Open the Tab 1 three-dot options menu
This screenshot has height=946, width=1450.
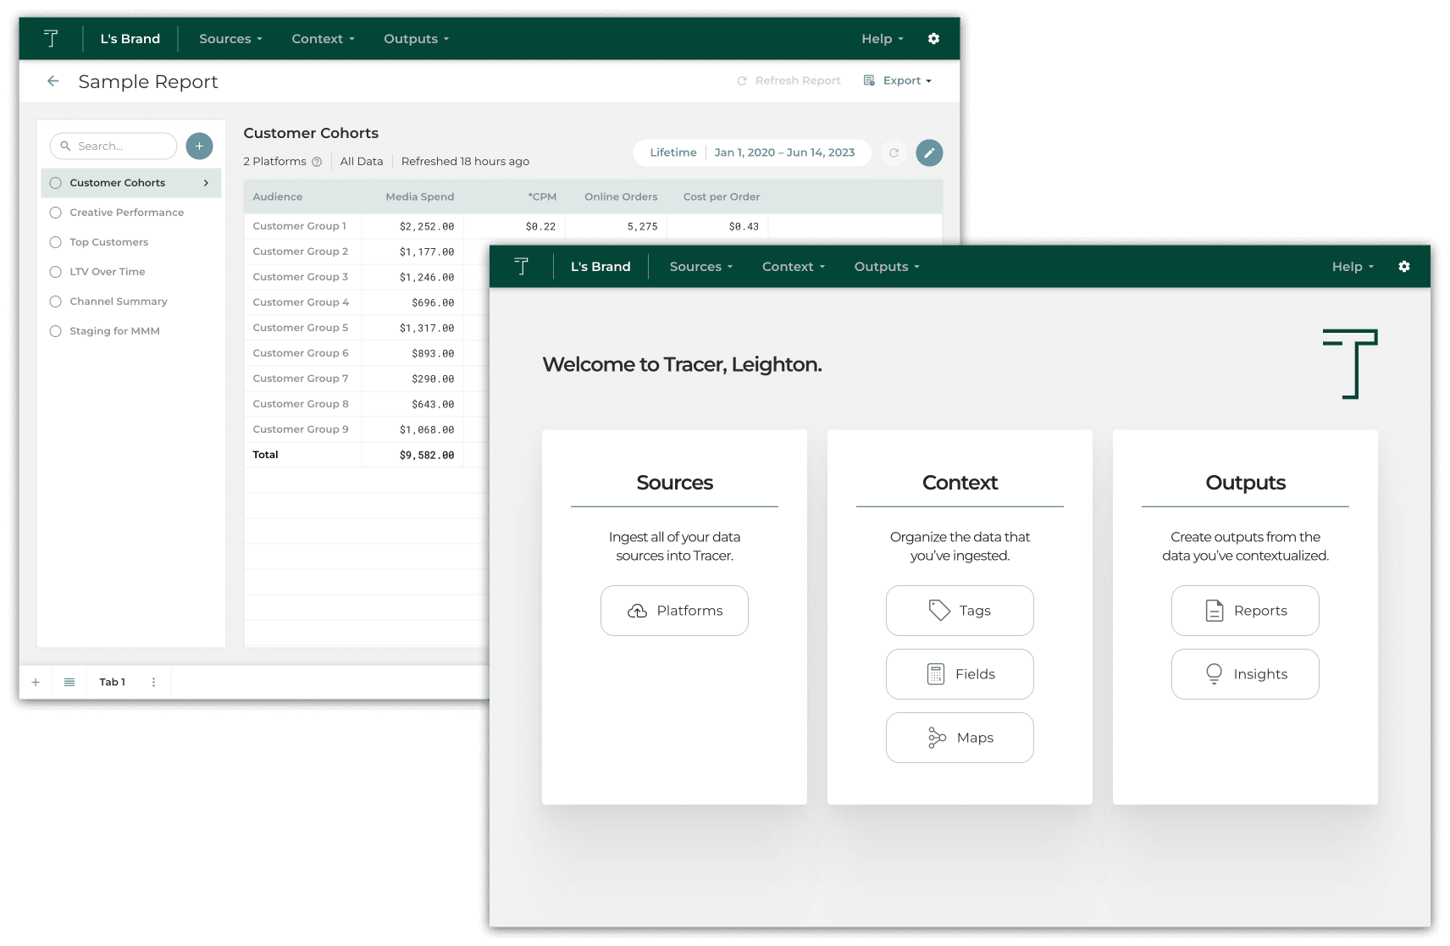pos(153,683)
